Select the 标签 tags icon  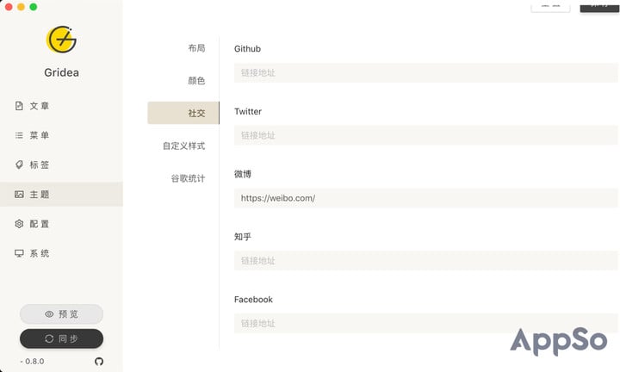click(19, 164)
